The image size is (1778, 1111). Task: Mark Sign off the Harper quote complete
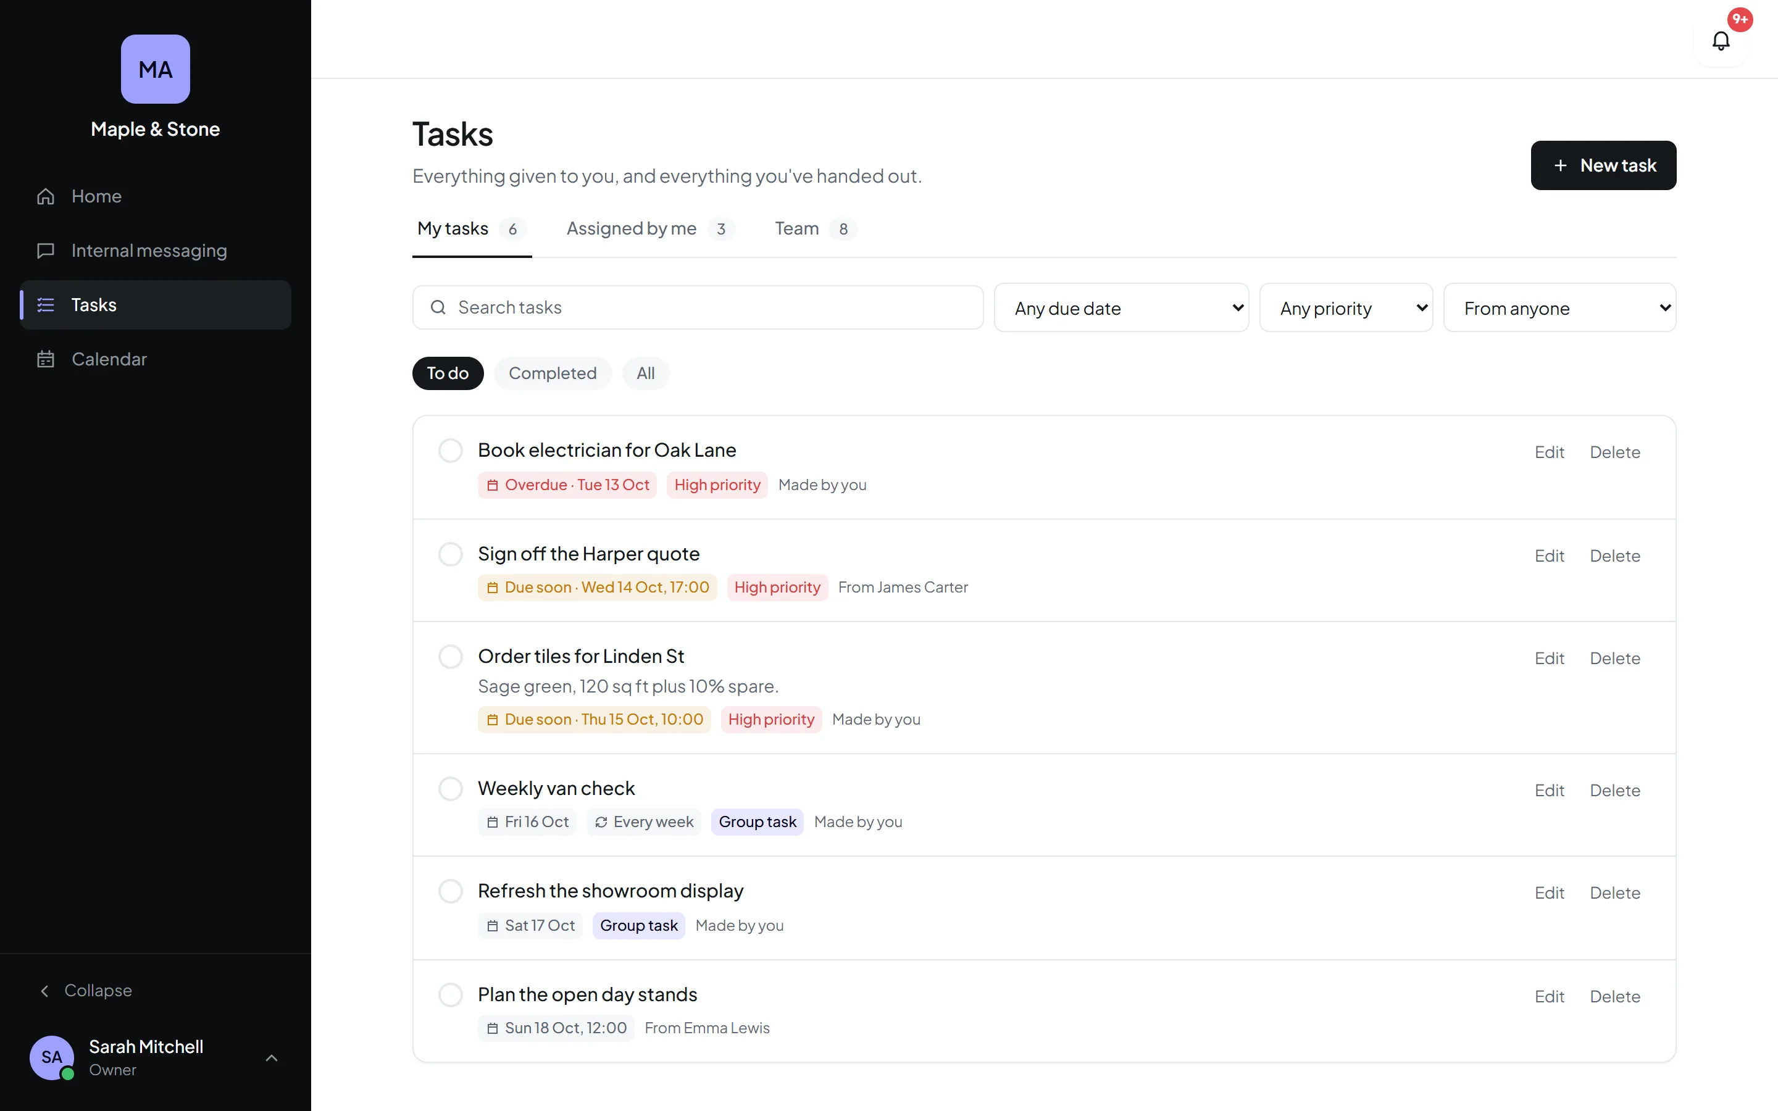coord(451,554)
